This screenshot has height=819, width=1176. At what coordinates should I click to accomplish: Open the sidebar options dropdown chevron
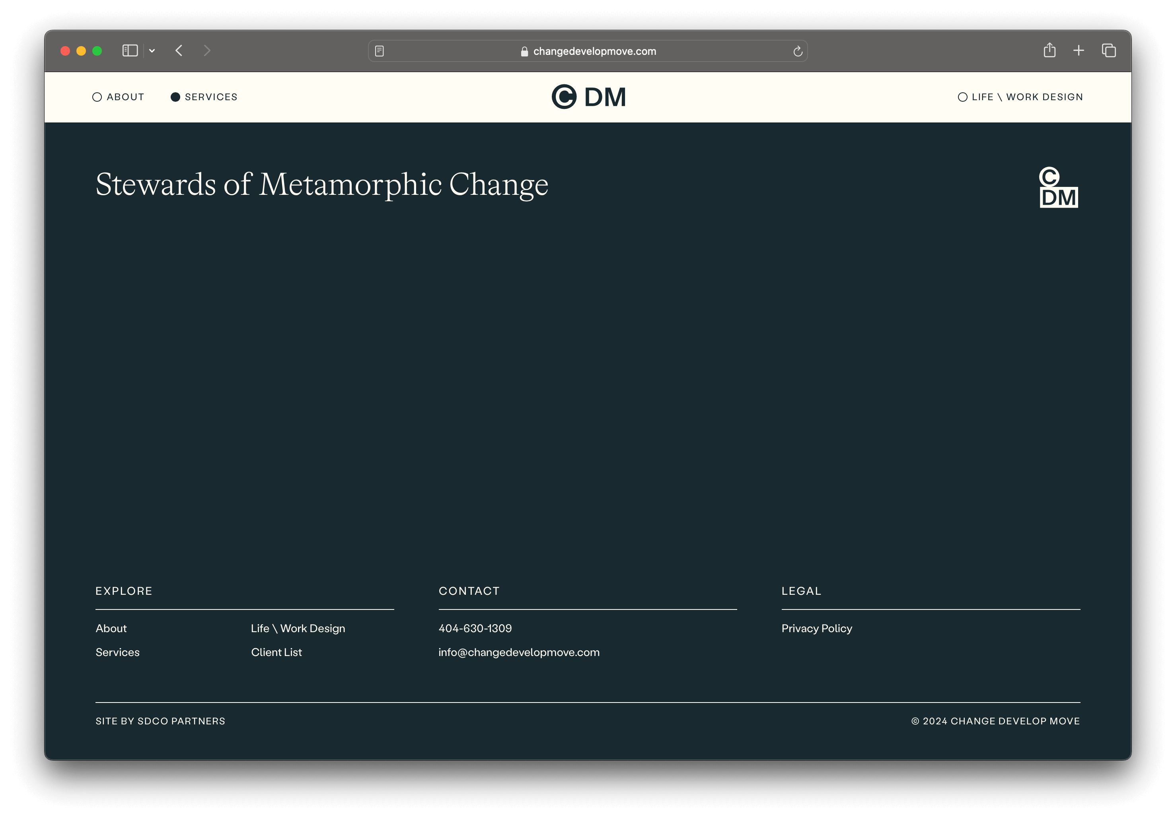152,50
